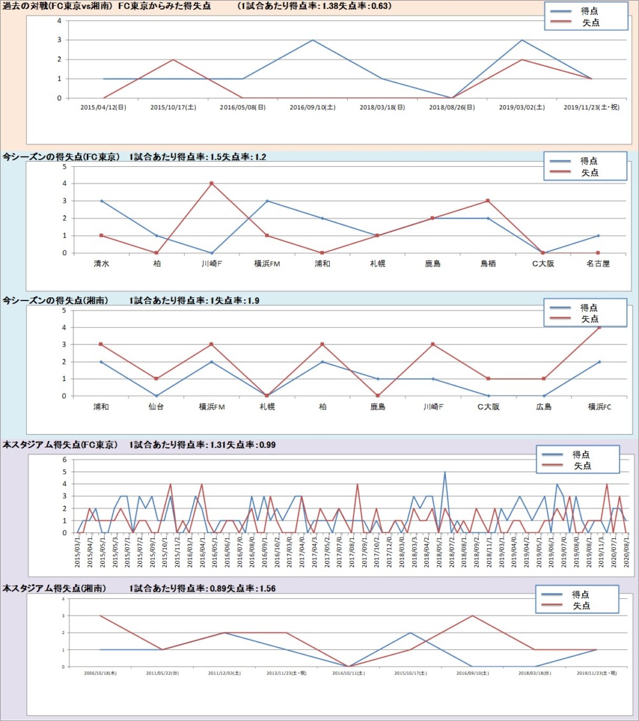
Task: Click the 川崎F label in the FC東京 season chart
Action: point(212,263)
